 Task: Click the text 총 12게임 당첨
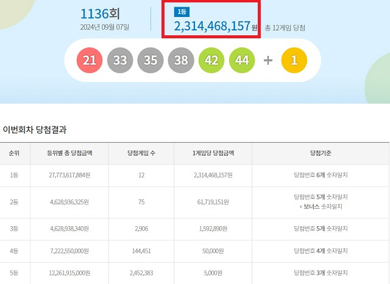tap(285, 28)
